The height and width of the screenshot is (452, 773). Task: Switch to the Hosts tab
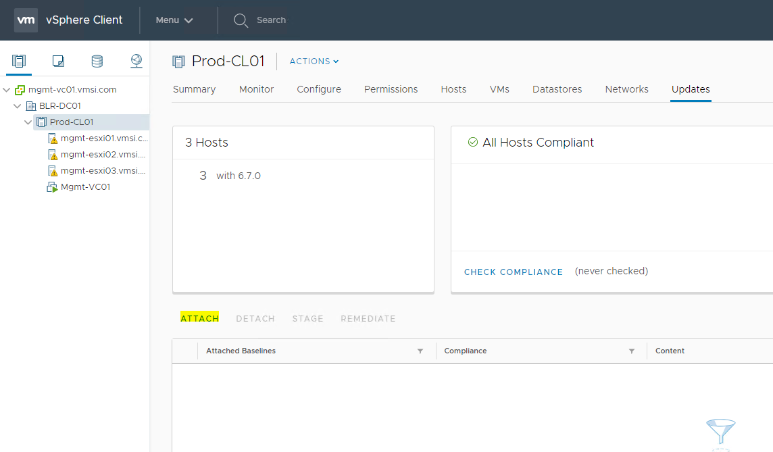pos(453,89)
